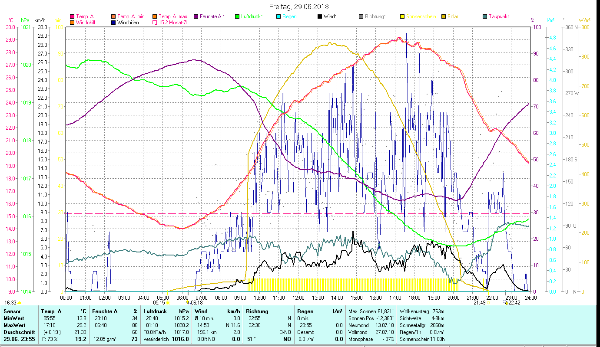Click the dark blue Windböen legend square
Image resolution: width=600 pixels, height=347 pixels.
point(113,23)
